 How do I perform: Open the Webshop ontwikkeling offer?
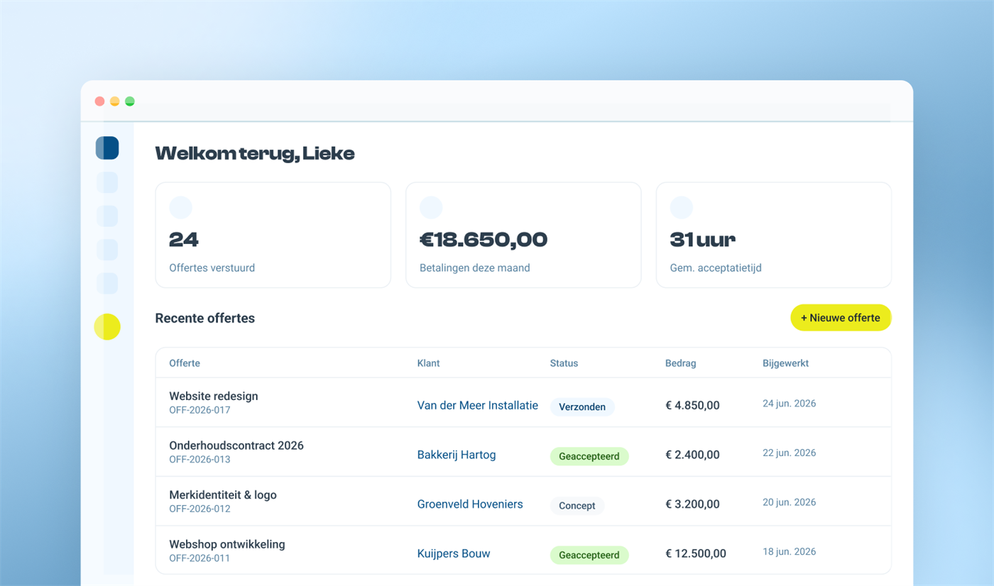click(x=227, y=544)
